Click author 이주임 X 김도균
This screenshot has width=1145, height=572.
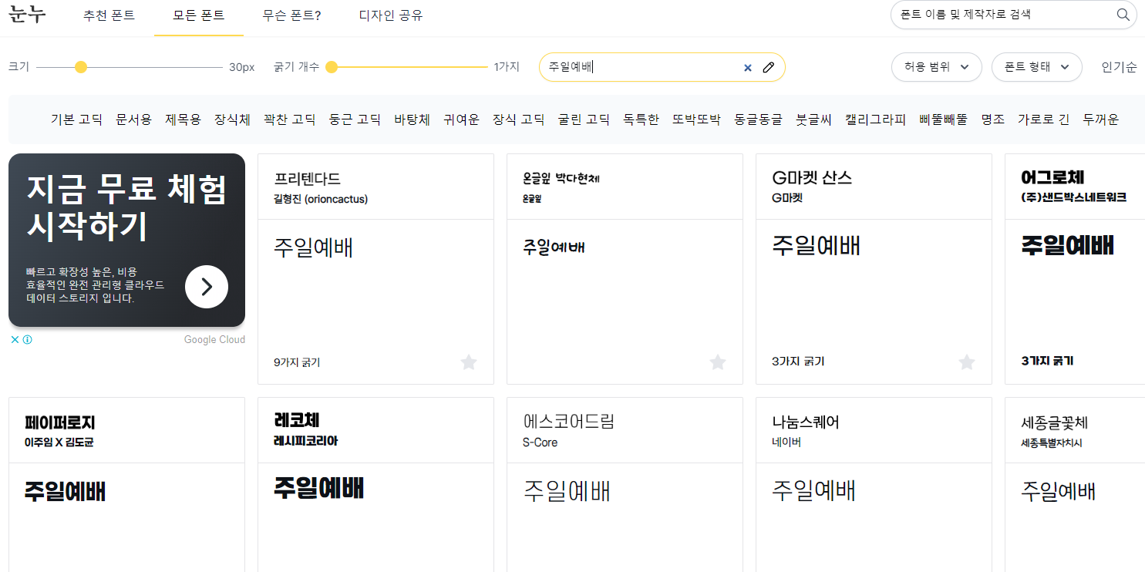pos(59,442)
